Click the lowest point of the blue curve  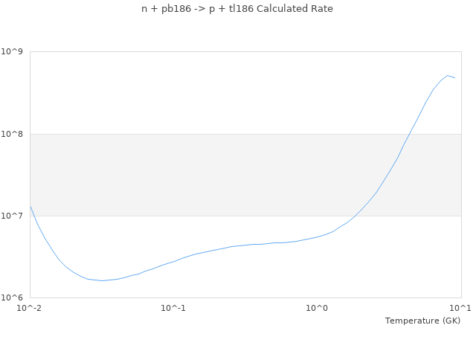point(102,280)
